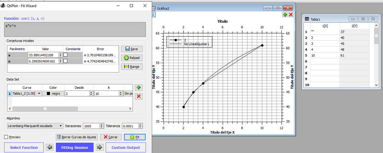Click the Cerrar button

(111, 137)
